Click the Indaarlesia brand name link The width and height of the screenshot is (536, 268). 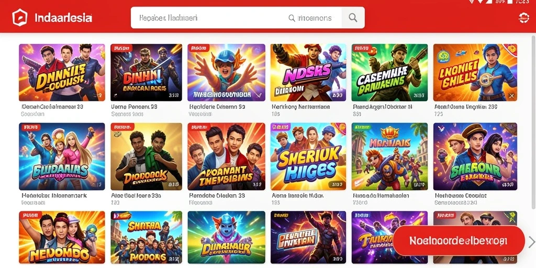coord(63,17)
